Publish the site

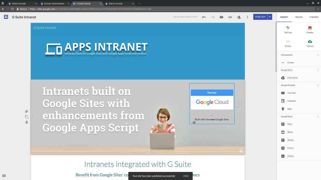(x=260, y=17)
